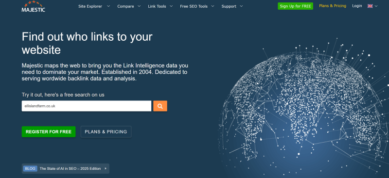Open Plans & Pricing in the header
The image size is (389, 178).
pos(333,6)
